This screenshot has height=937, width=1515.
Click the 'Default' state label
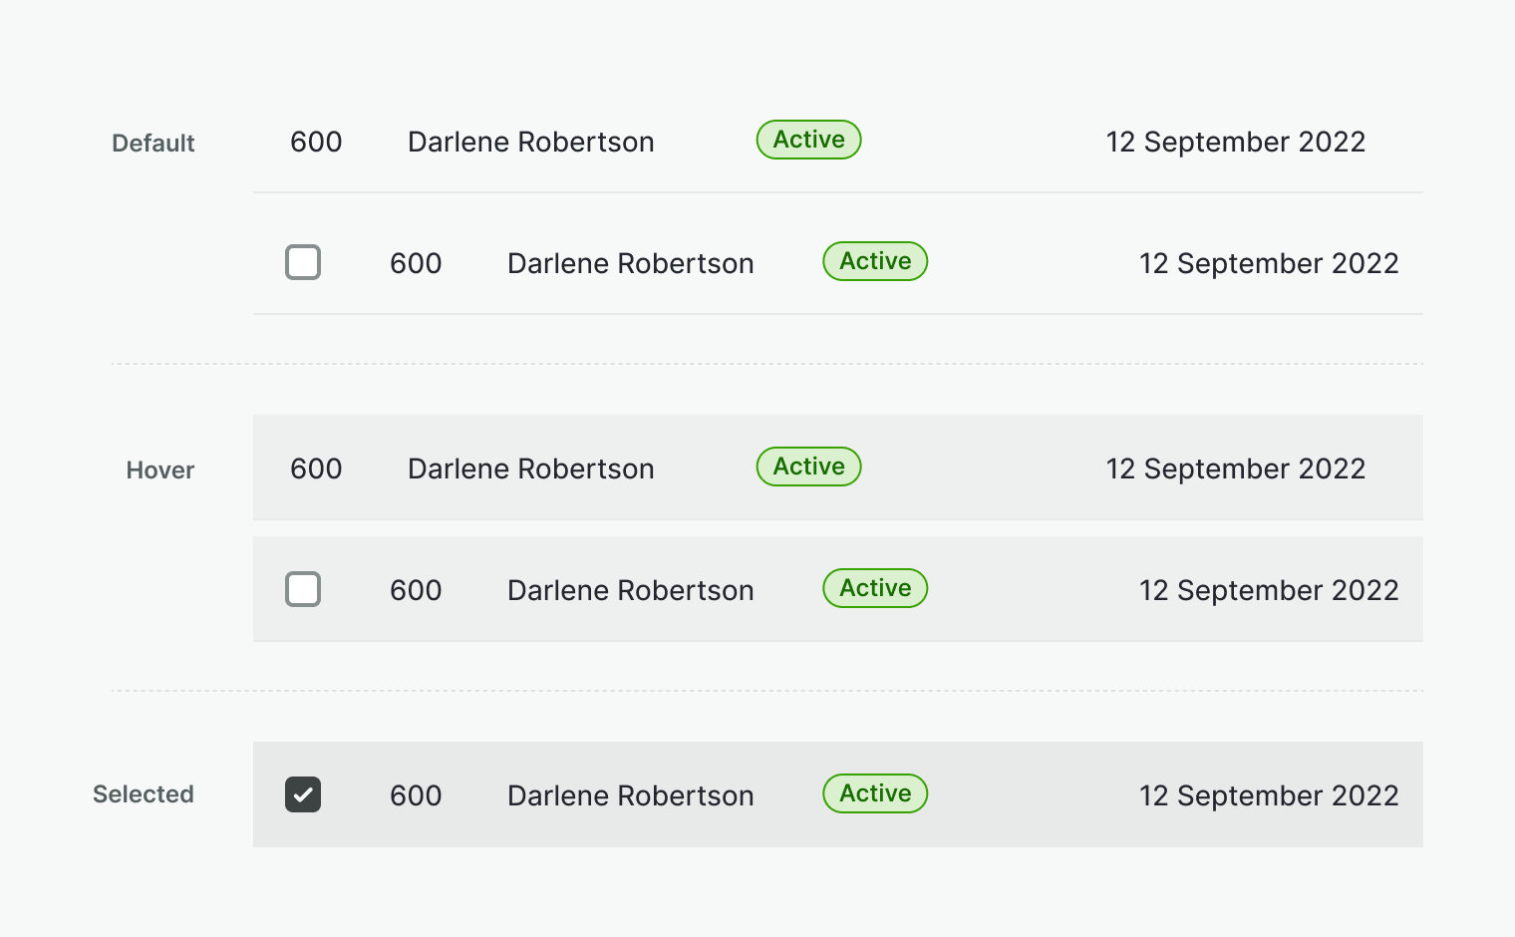(153, 144)
